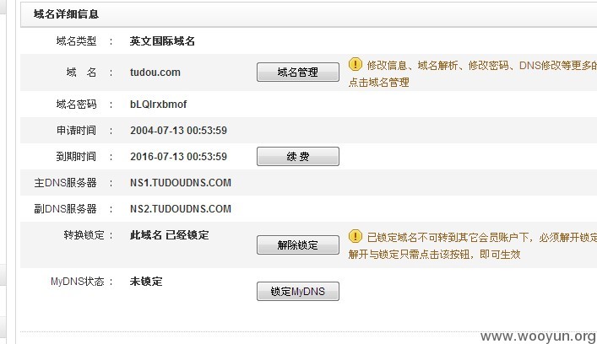Image resolution: width=597 pixels, height=344 pixels.
Task: Click the 锁定MyDNS button
Action: pyautogui.click(x=298, y=291)
